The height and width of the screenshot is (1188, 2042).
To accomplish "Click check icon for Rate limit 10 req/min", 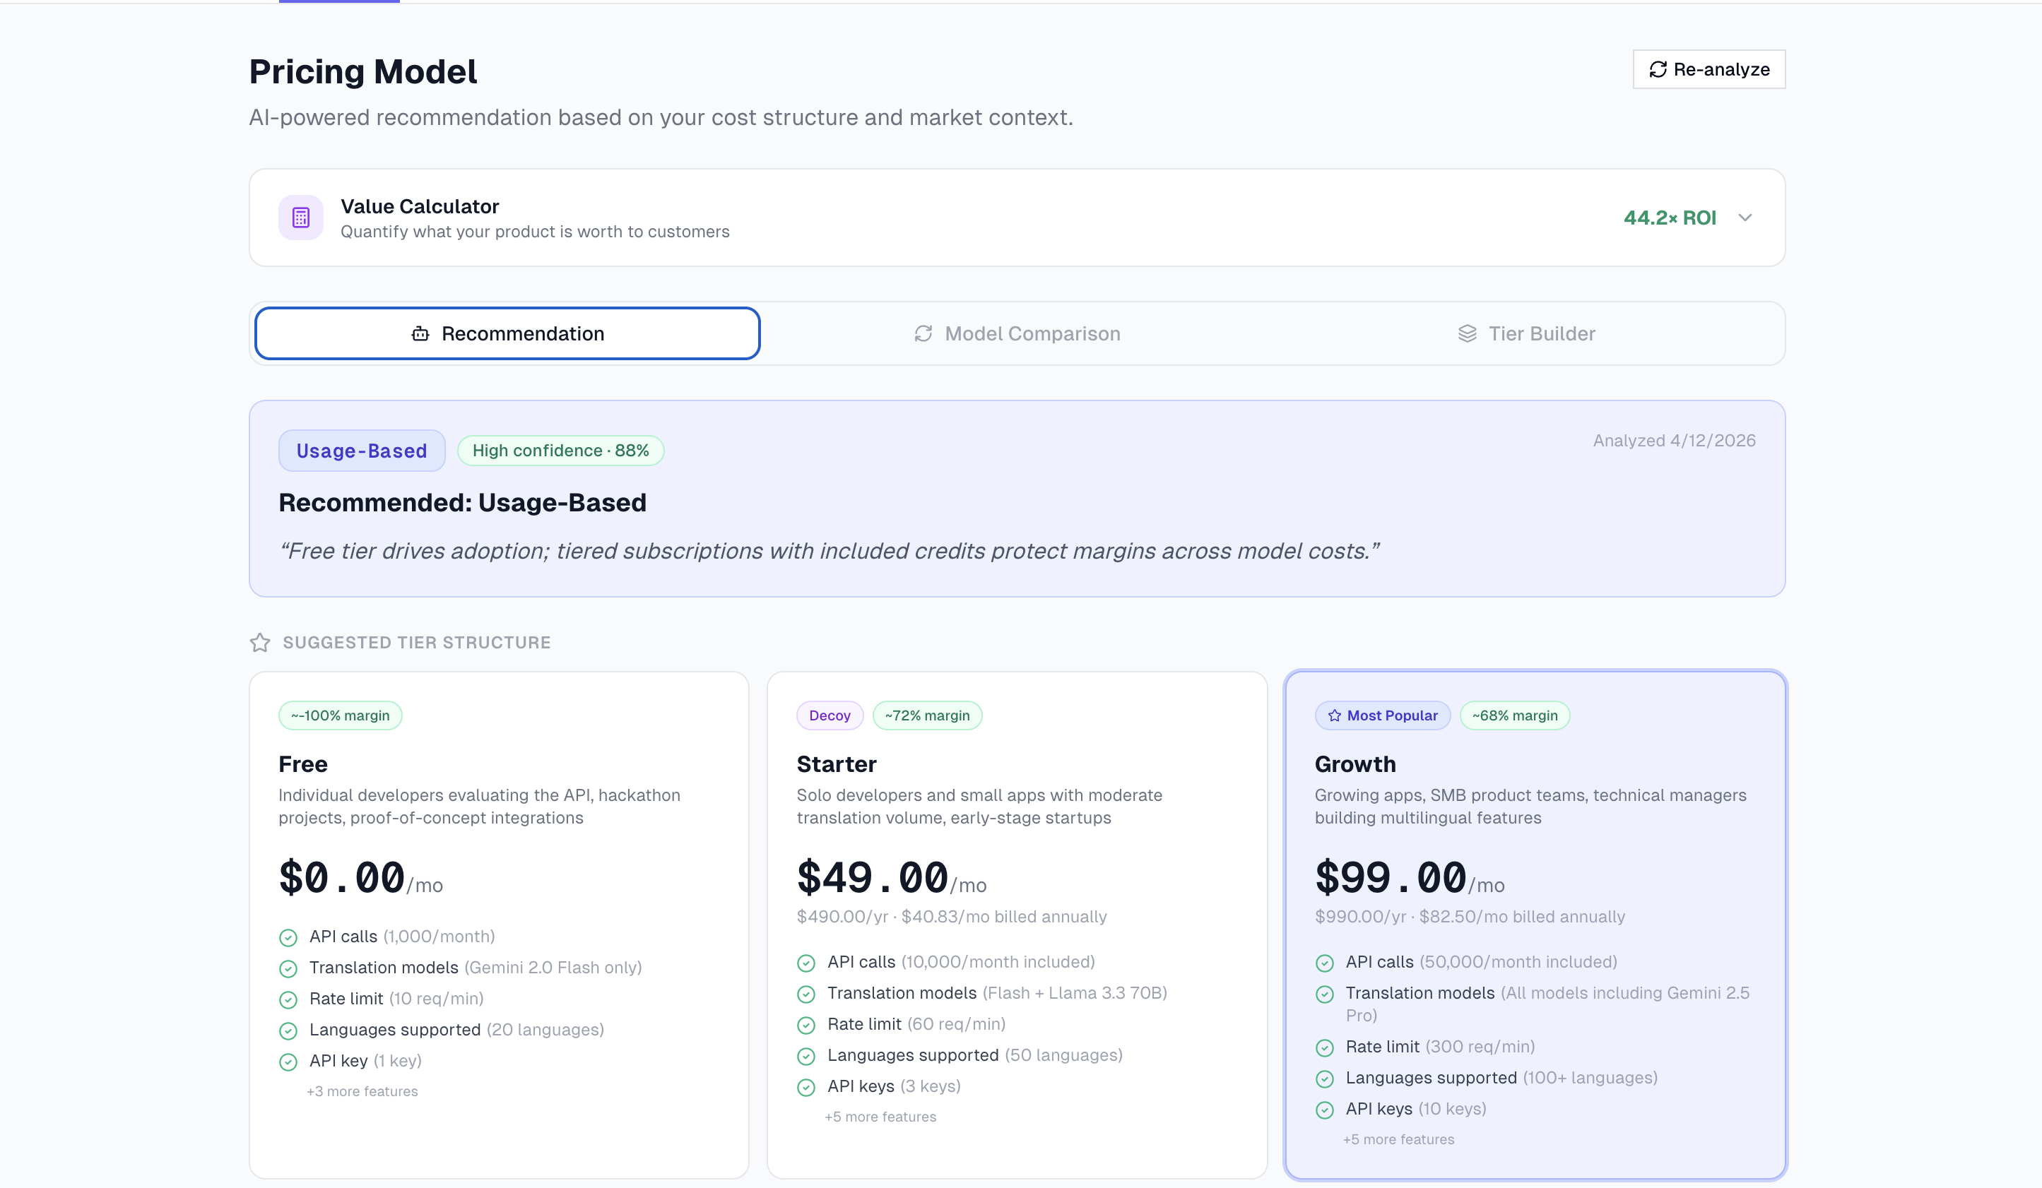I will (288, 1000).
